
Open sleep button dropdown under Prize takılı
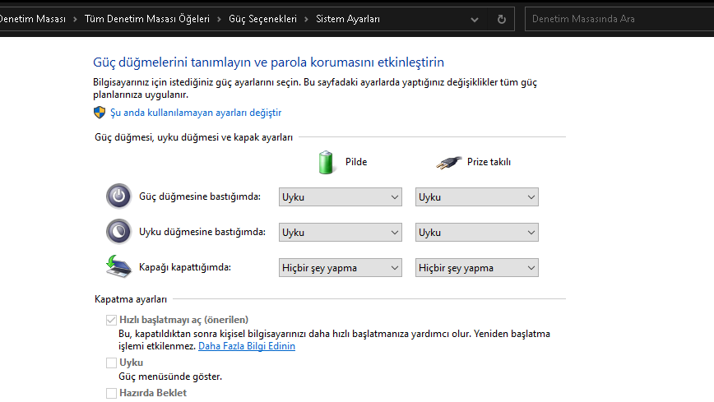[x=477, y=233]
